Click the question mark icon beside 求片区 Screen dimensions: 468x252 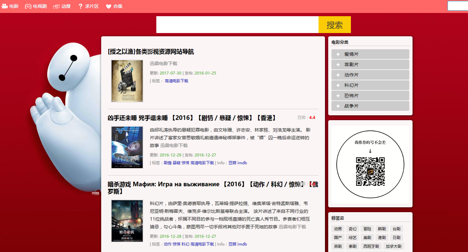[x=80, y=6]
